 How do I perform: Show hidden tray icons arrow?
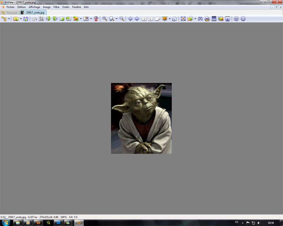click(243, 223)
